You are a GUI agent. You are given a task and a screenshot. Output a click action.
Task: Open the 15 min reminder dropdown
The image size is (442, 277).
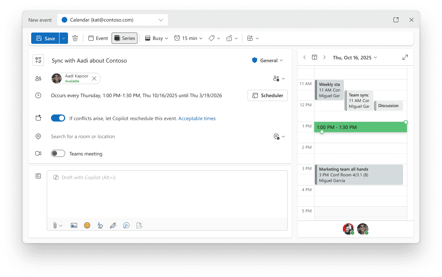(188, 38)
